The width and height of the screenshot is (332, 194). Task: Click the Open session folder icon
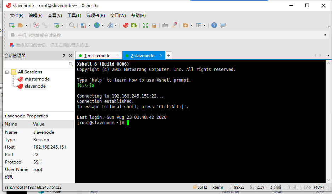(20, 26)
